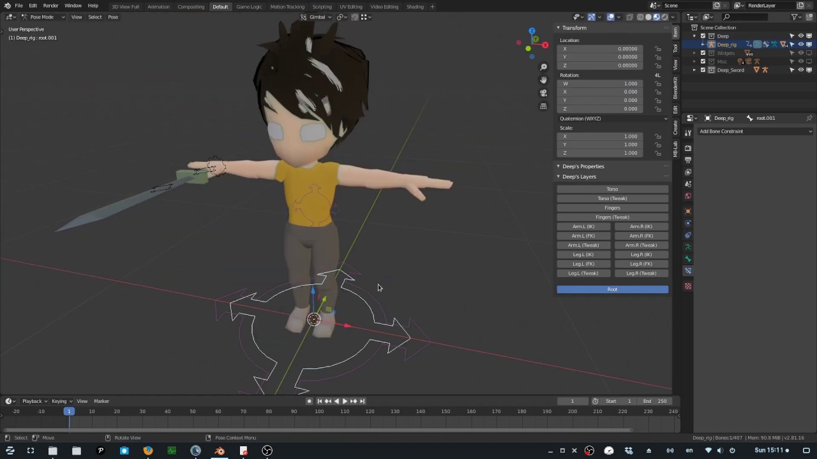
Task: Open the Tool properties tab icon
Action: pyautogui.click(x=688, y=133)
